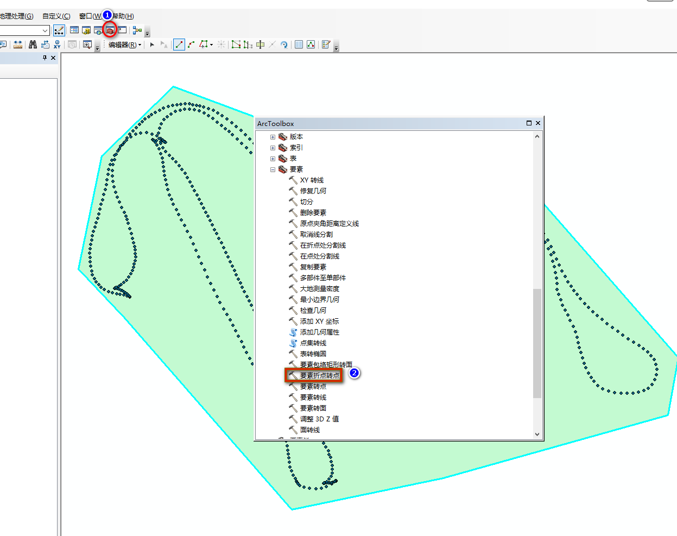Open the ModelBuilder window icon
The height and width of the screenshot is (536, 677).
137,30
